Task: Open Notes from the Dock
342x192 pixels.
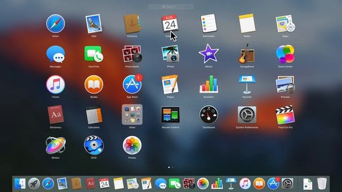Action: (119, 183)
